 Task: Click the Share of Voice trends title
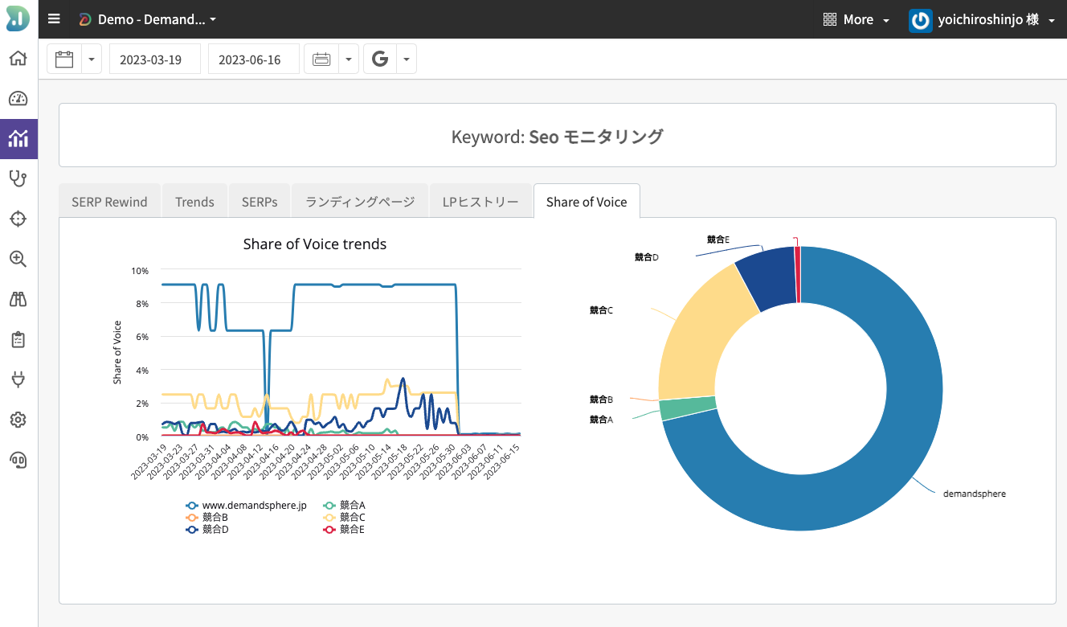[315, 244]
